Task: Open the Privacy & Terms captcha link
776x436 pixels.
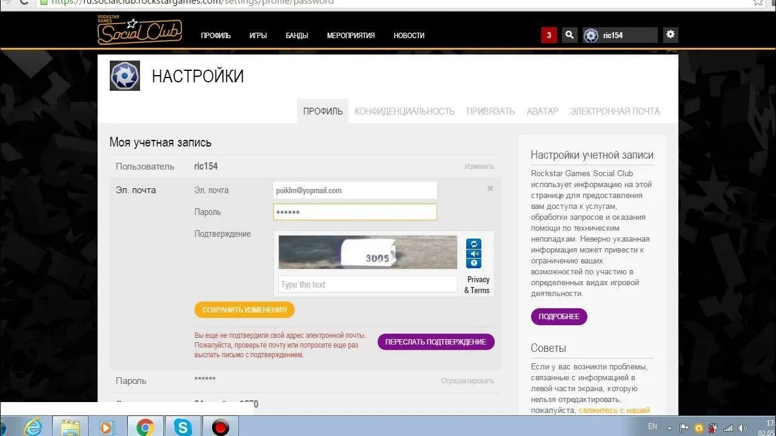Action: point(477,285)
